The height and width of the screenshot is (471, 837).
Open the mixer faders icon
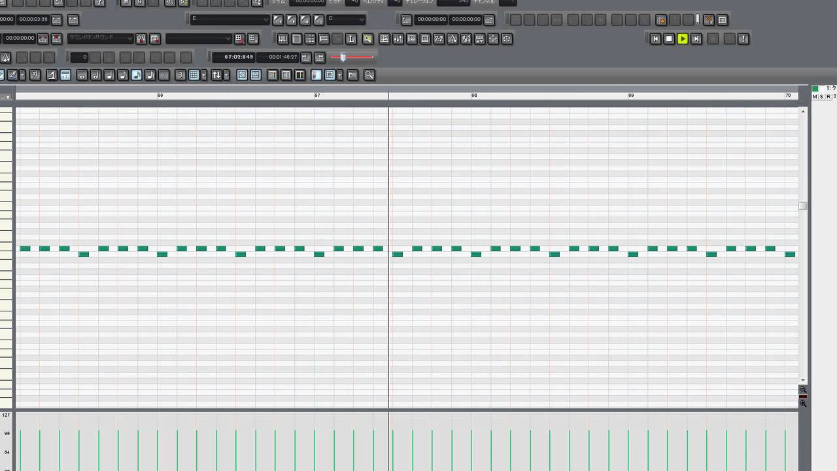pos(398,39)
